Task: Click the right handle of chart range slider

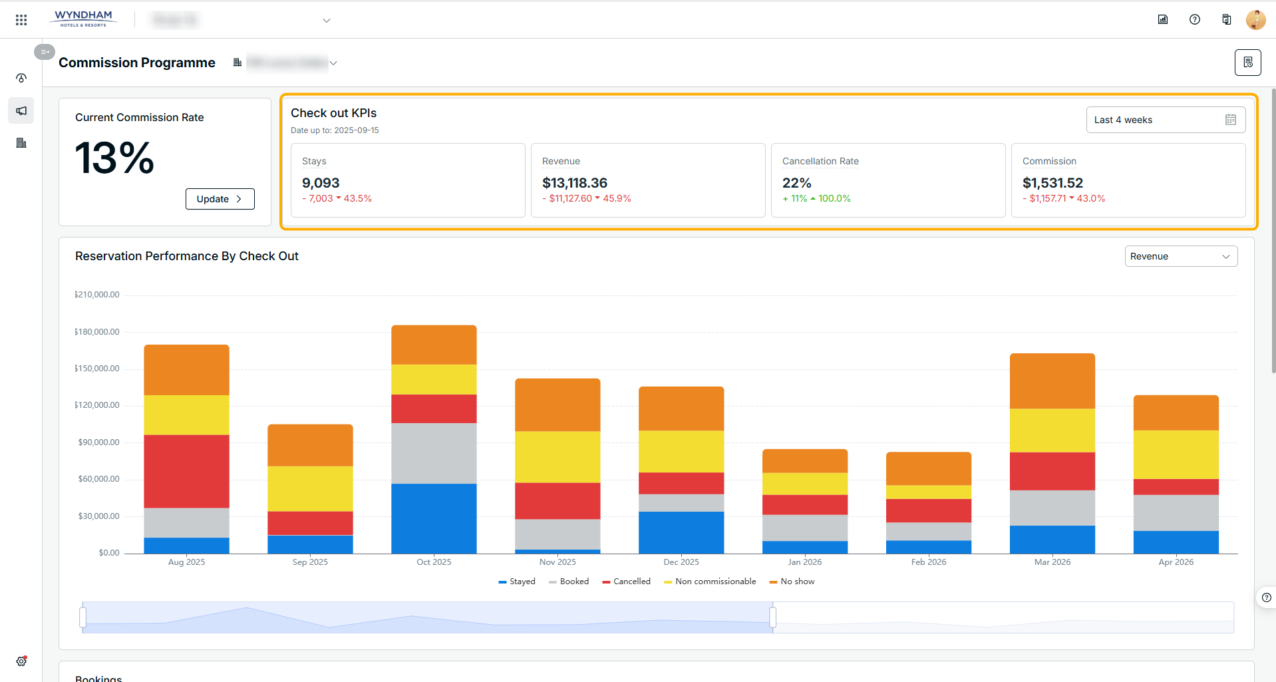Action: click(x=772, y=617)
